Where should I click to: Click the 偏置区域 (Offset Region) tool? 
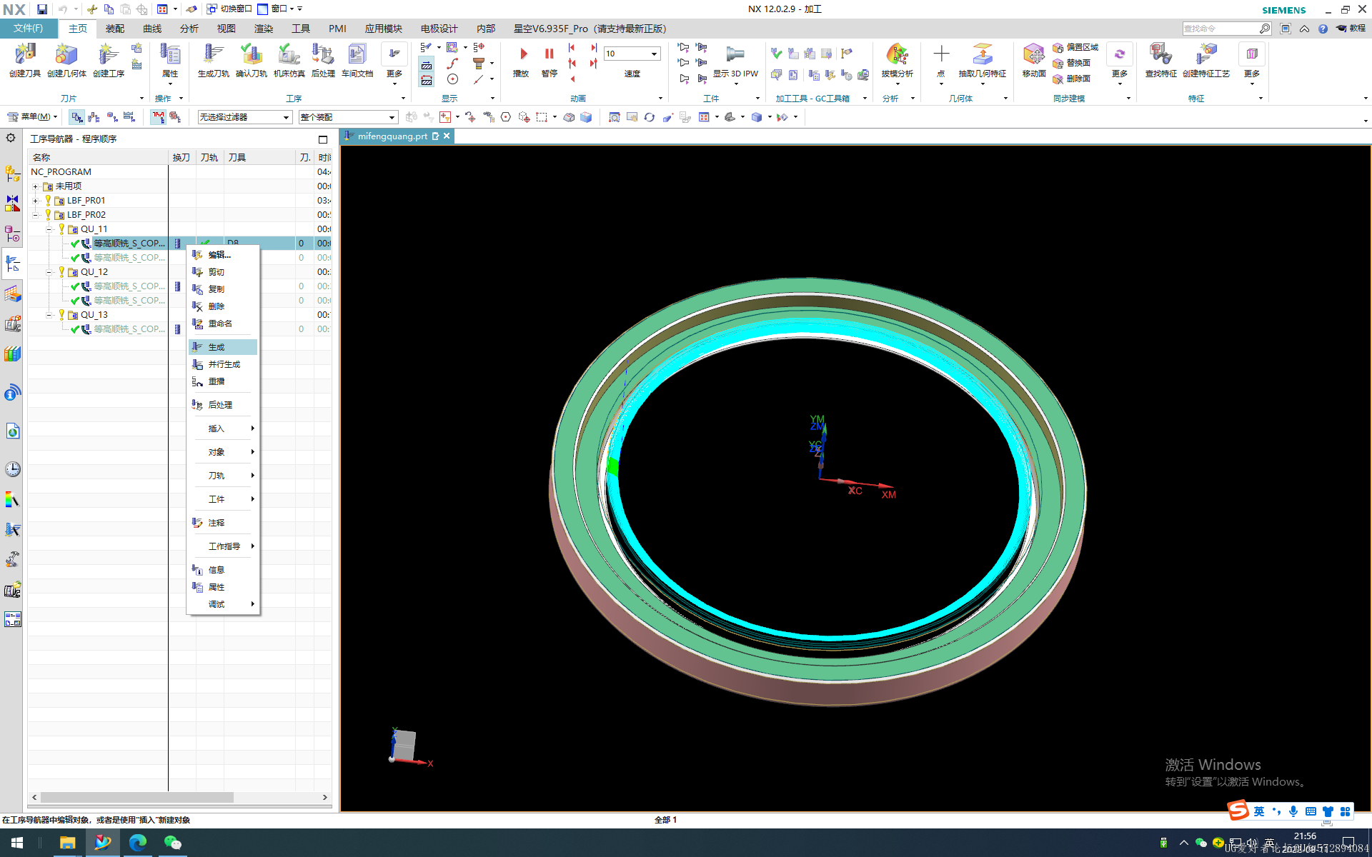1075,47
